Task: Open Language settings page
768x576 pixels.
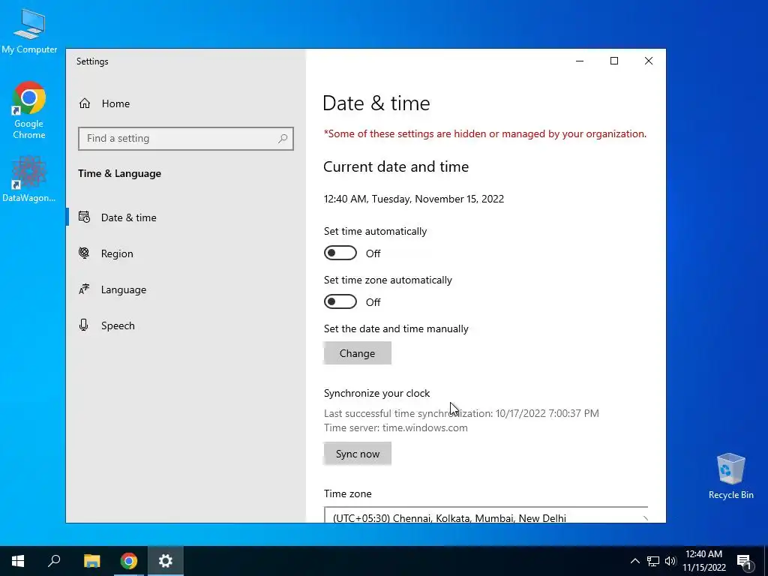Action: click(186, 289)
